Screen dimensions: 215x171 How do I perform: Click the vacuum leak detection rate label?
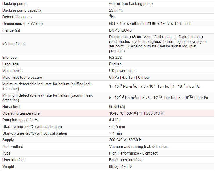coord(47,98)
